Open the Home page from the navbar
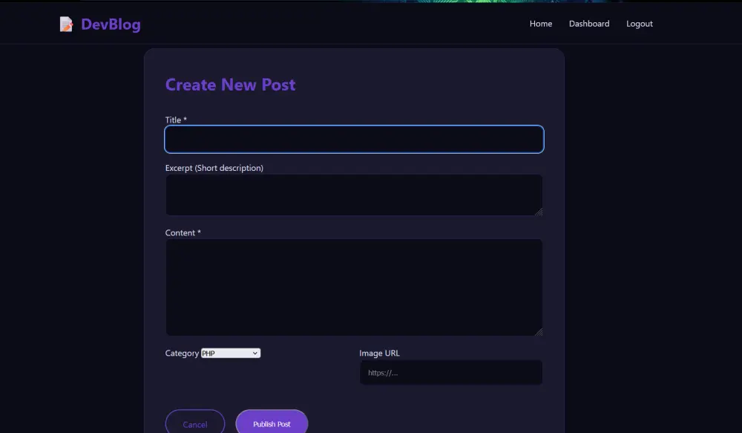The width and height of the screenshot is (742, 433). click(541, 24)
